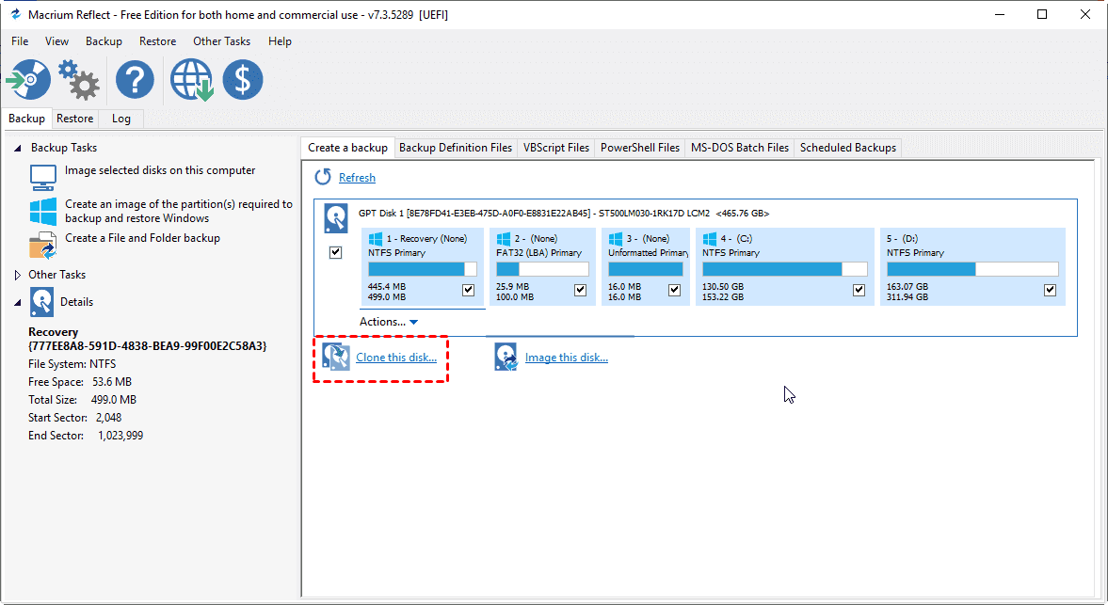Click the Windows logo image partitions icon
This screenshot has width=1108, height=605.
(x=42, y=211)
